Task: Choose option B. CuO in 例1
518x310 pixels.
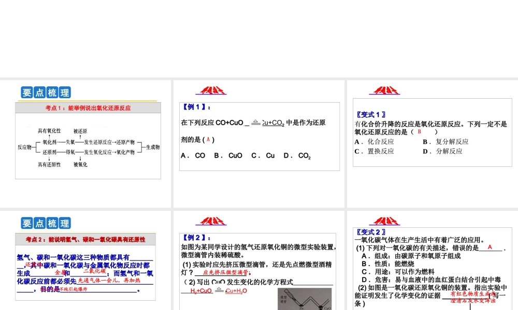Action: point(228,156)
